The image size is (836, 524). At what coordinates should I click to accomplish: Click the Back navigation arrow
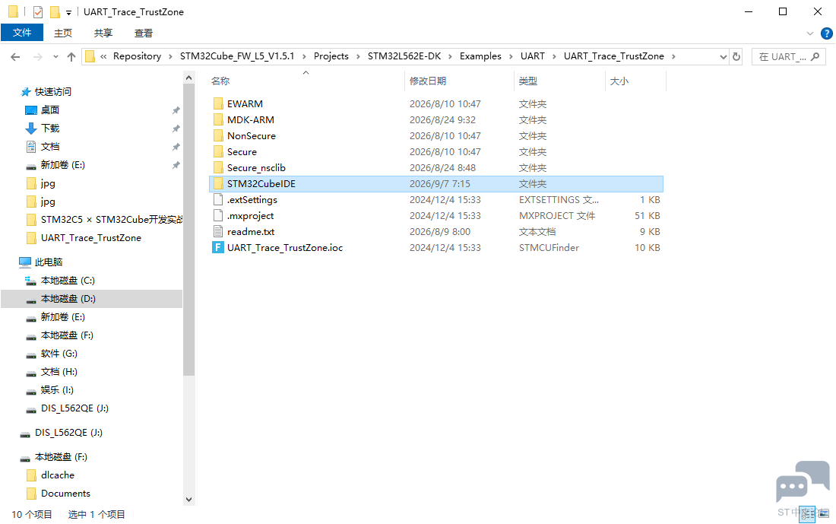[15, 56]
